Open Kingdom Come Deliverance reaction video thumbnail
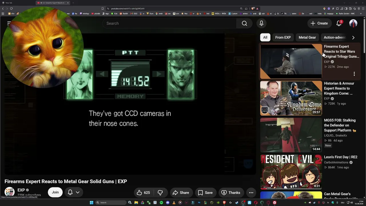The height and width of the screenshot is (206, 366). (291, 98)
